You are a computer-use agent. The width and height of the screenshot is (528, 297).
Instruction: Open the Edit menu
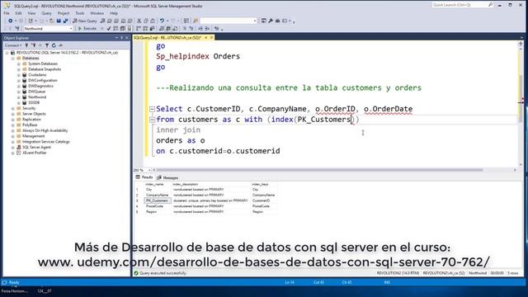click(x=18, y=13)
